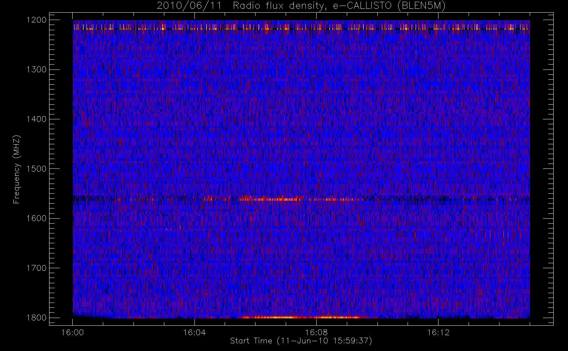Click the 1400 frequency tick label
Viewport: 568px width, 351px height.
tap(37, 119)
